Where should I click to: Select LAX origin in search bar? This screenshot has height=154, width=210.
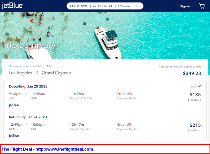click(x=73, y=6)
